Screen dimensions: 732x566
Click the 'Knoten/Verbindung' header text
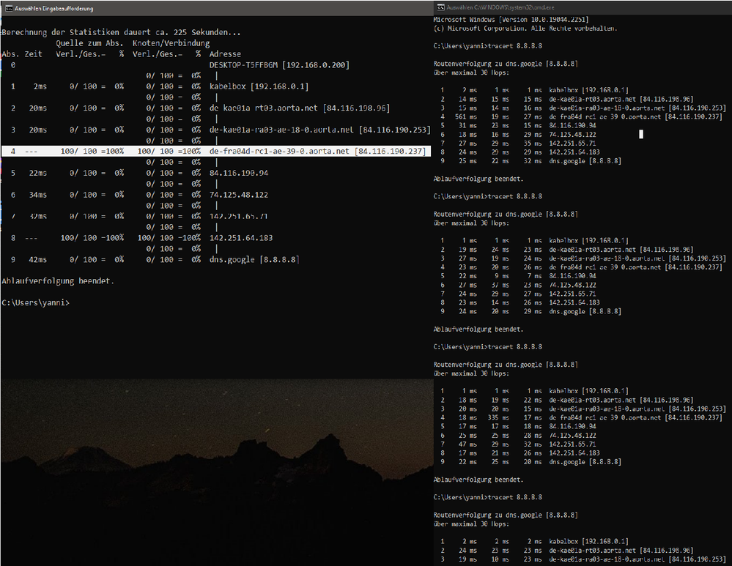click(x=171, y=43)
